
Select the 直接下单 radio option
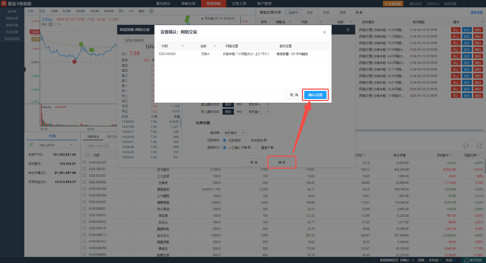coord(257,147)
